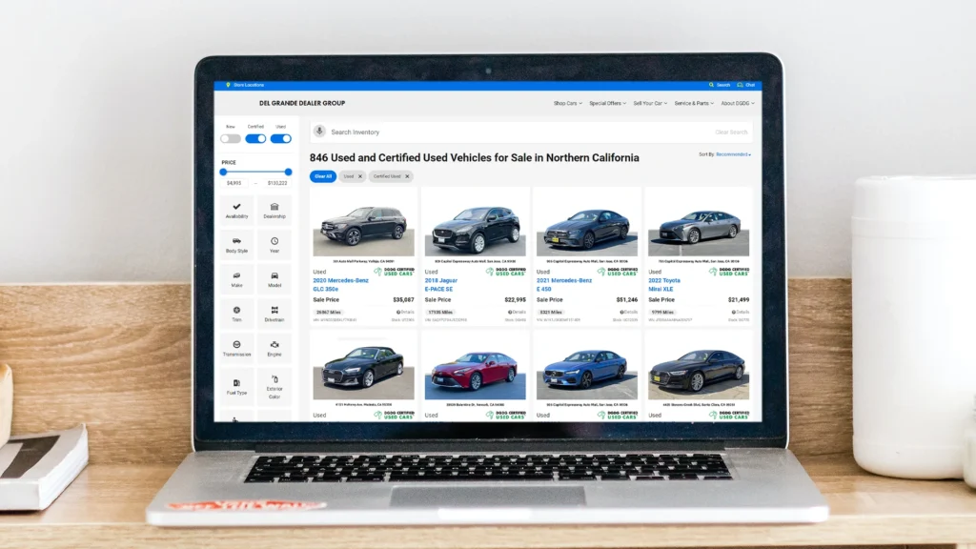976x549 pixels.
Task: Open the Sort By Recommended dropdown
Action: (x=733, y=154)
